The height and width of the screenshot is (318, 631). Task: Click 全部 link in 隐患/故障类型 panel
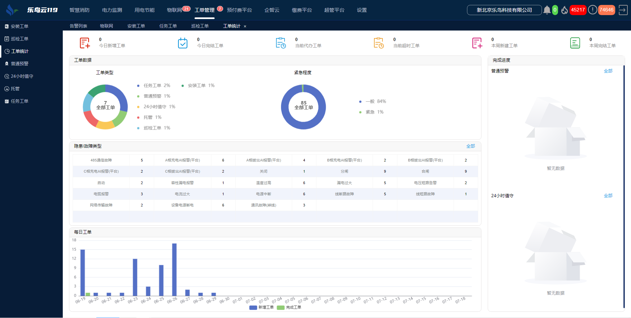470,146
